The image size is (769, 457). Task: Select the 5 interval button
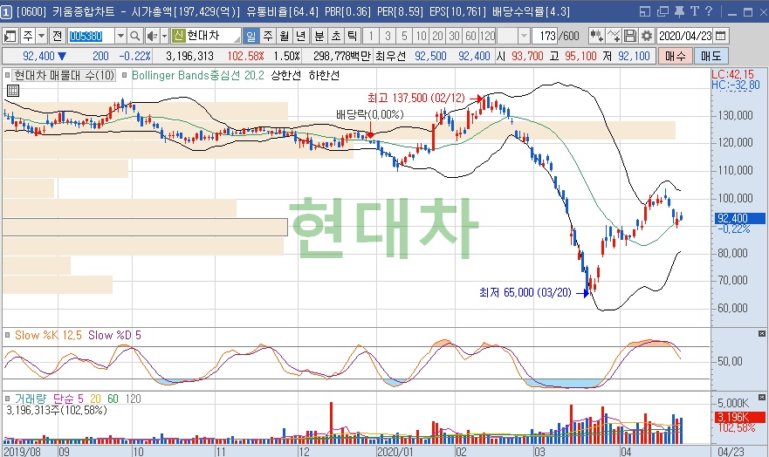(405, 36)
